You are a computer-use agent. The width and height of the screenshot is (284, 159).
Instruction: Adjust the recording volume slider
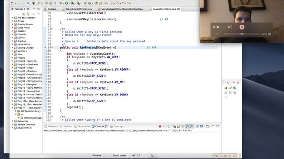click(222, 27)
